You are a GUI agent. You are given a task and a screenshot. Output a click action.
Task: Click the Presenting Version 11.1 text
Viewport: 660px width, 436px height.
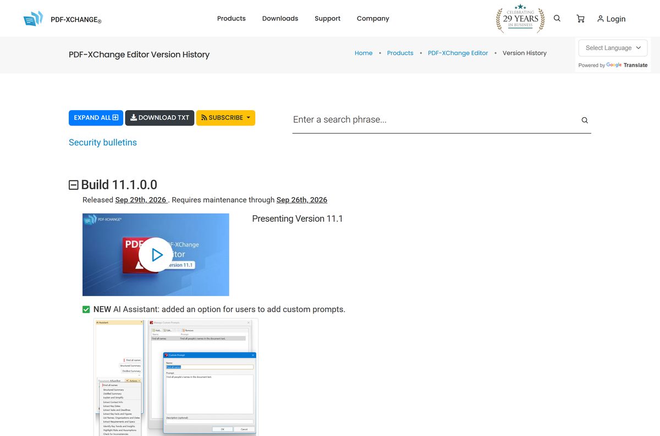coord(298,219)
